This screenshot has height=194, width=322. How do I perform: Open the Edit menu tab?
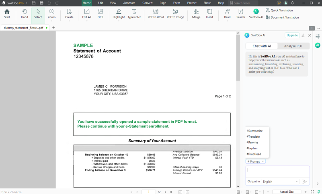point(100,3)
